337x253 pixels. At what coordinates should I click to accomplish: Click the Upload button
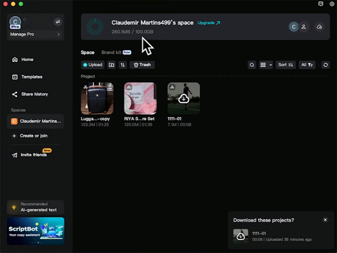click(x=93, y=65)
